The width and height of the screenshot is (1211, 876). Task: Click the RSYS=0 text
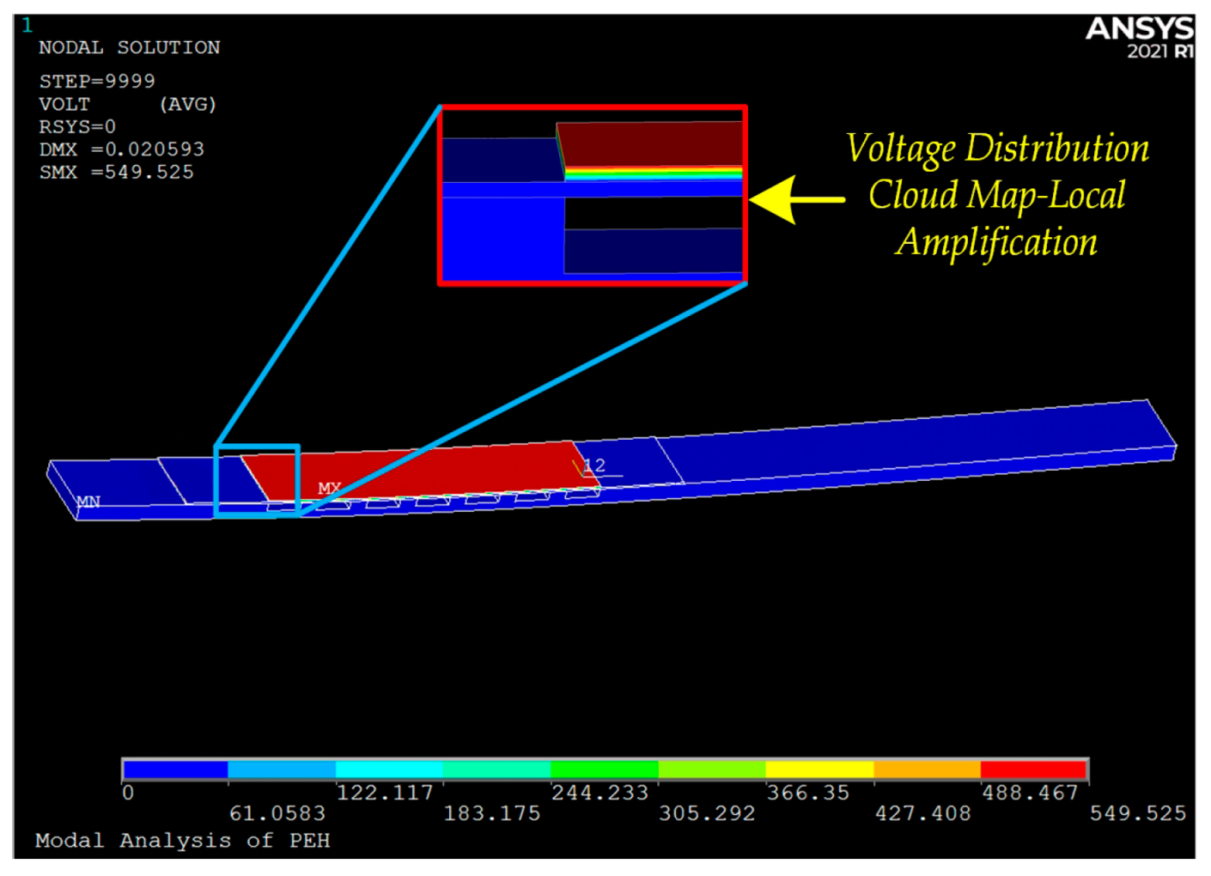(x=77, y=126)
